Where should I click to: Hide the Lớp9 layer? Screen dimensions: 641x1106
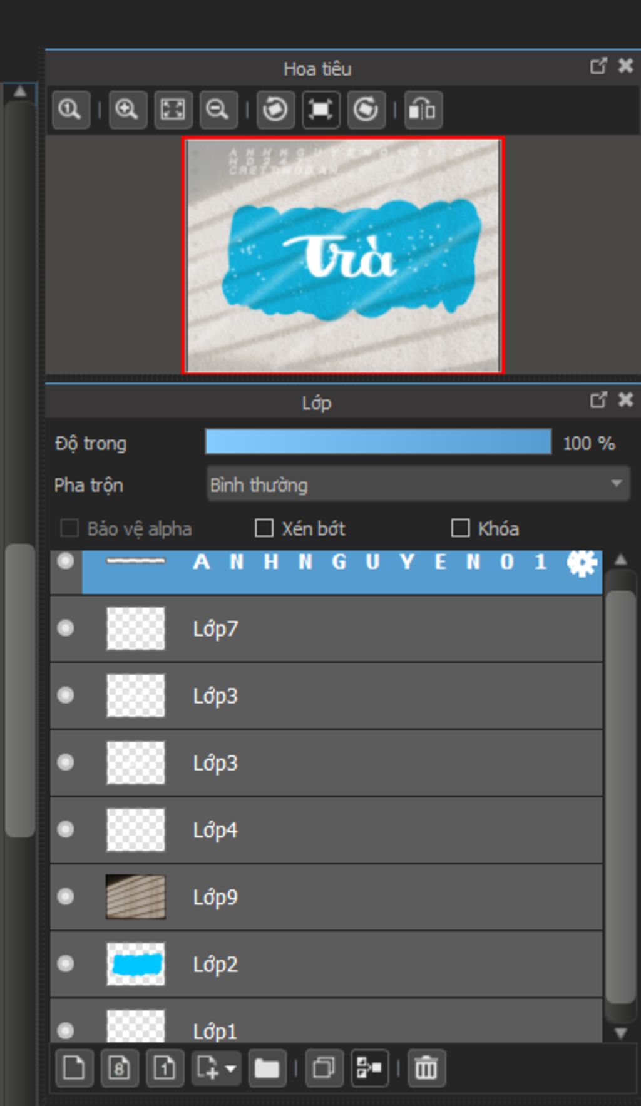(x=65, y=896)
